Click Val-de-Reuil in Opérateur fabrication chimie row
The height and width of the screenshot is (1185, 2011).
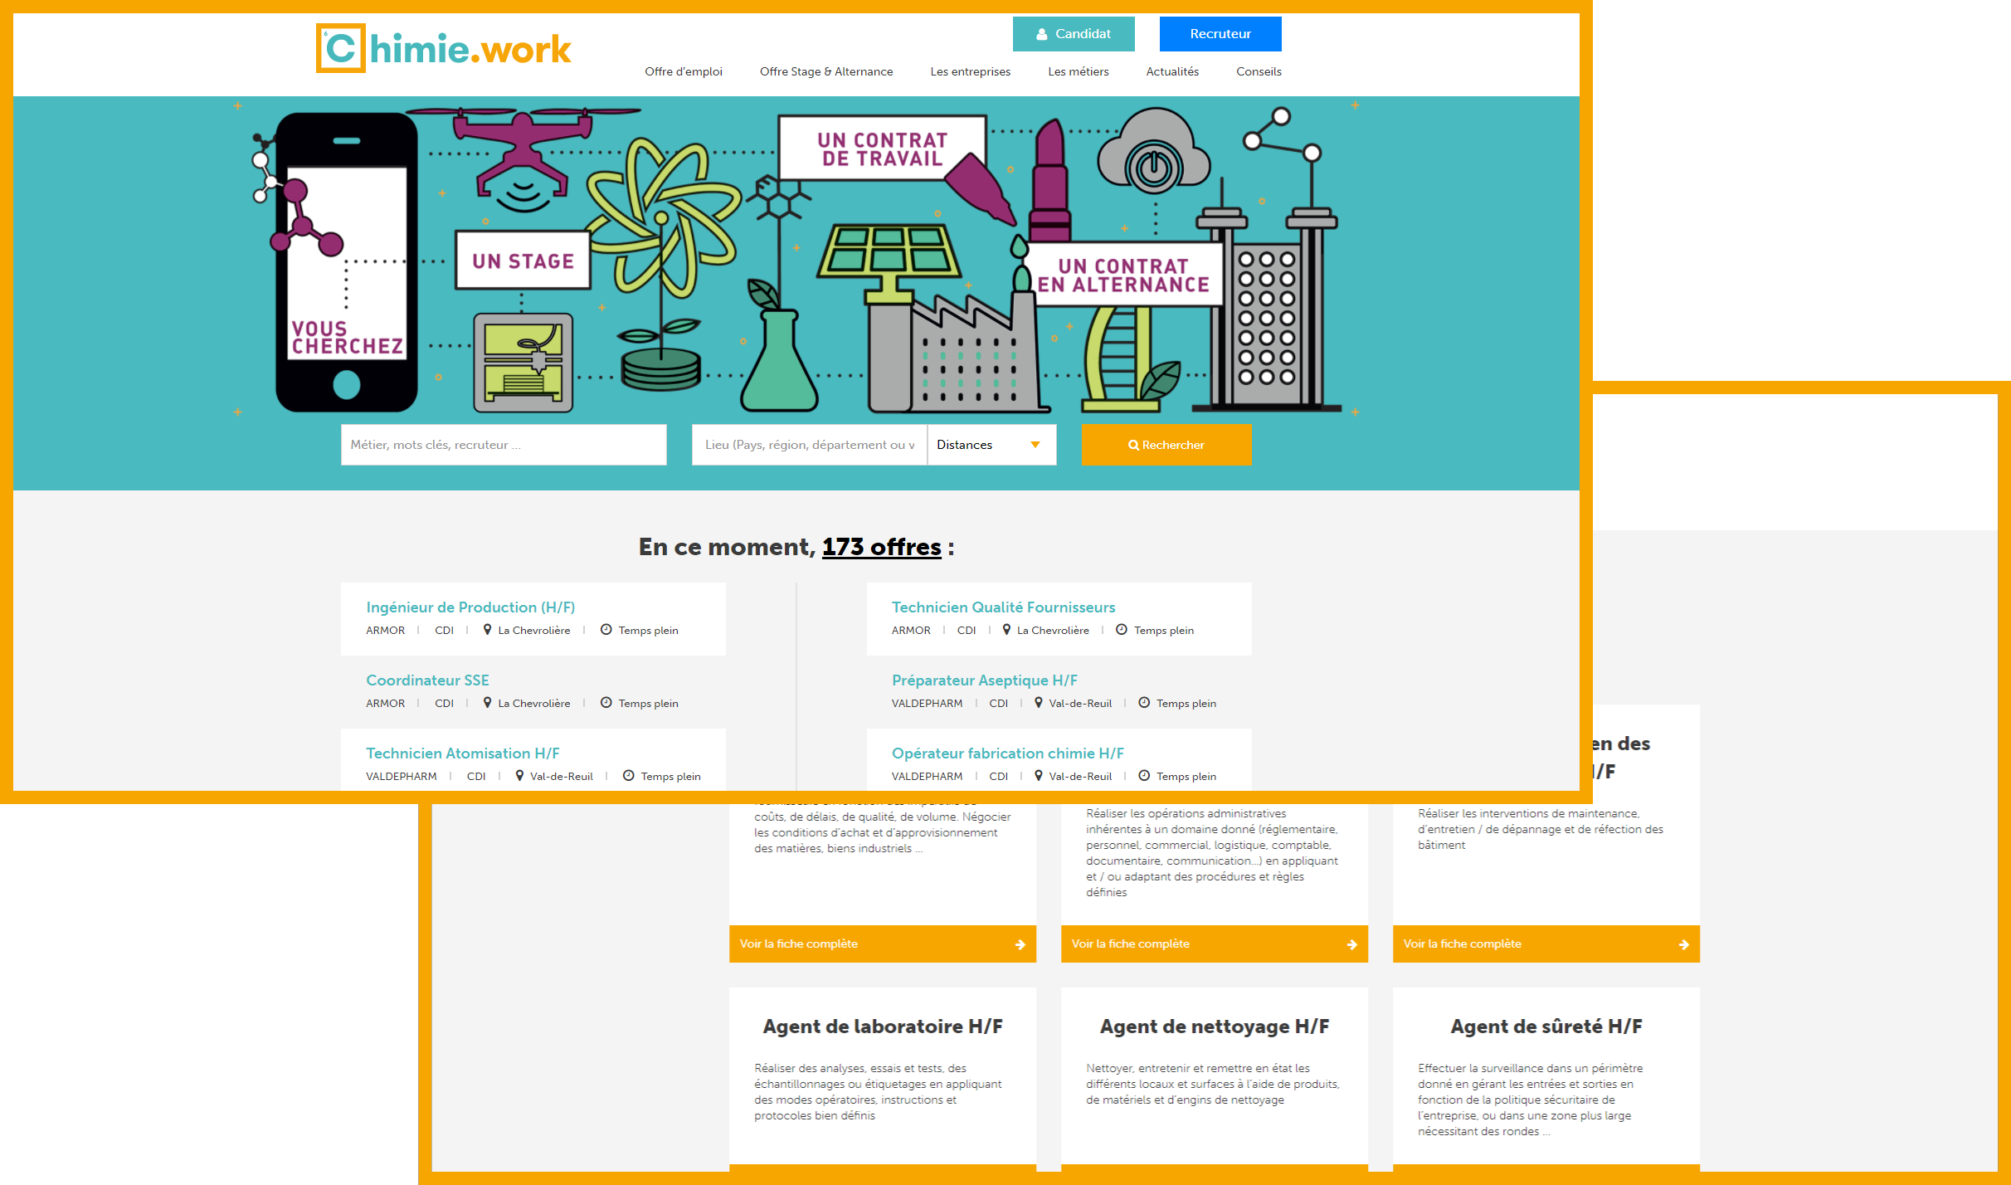pos(1080,777)
